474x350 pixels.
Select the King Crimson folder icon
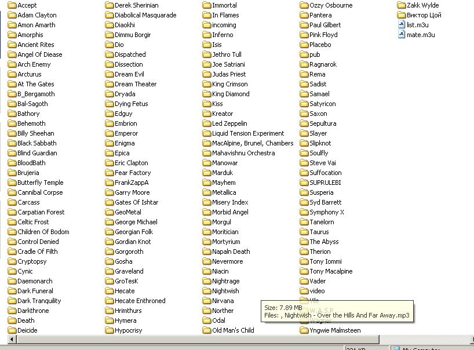(x=207, y=84)
